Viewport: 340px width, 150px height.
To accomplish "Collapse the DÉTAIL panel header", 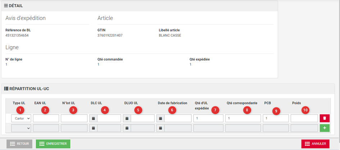I will (14, 6).
